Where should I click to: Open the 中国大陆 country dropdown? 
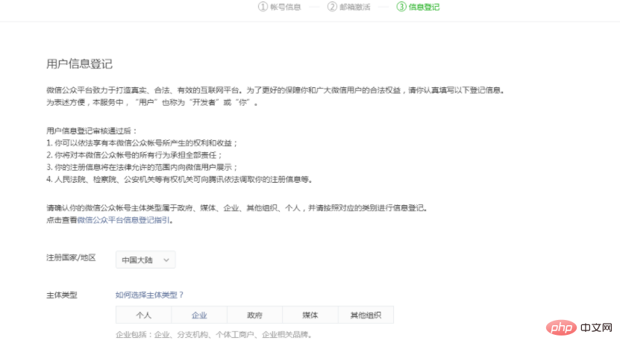(145, 260)
